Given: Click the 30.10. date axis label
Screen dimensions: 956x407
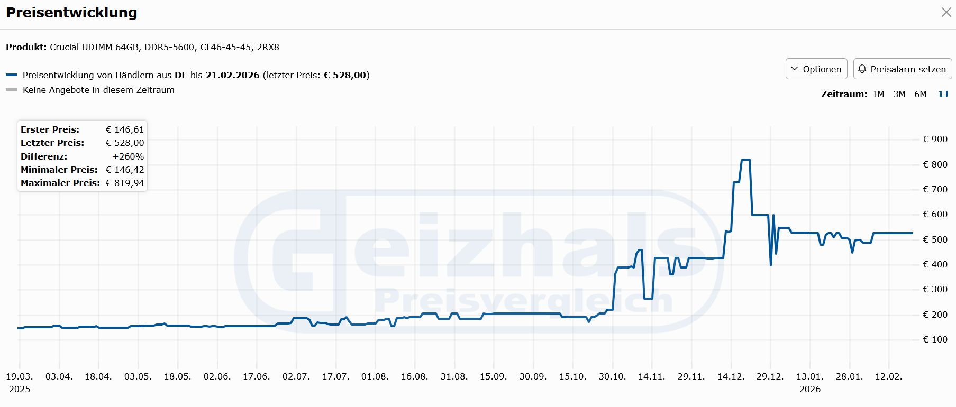Looking at the screenshot, I should 612,376.
